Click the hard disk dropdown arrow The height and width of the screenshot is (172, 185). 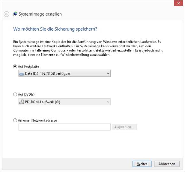point(108,73)
